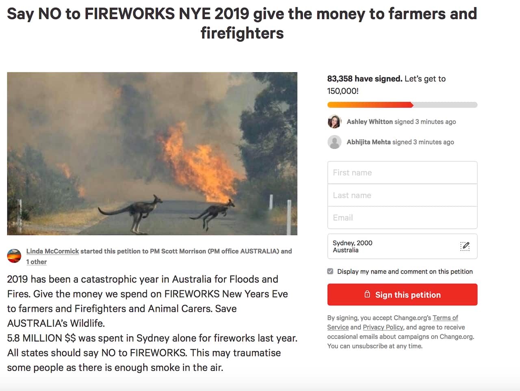Focus the First name field
Screen dimensions: 520x391
tap(402, 173)
